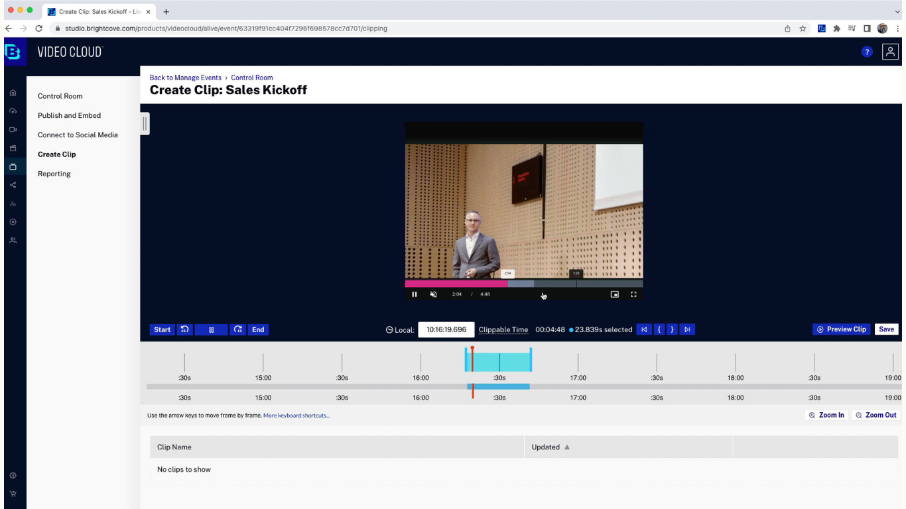Jump to clip end with skip-forward icon
Viewport: 906px width, 509px height.
tap(687, 329)
